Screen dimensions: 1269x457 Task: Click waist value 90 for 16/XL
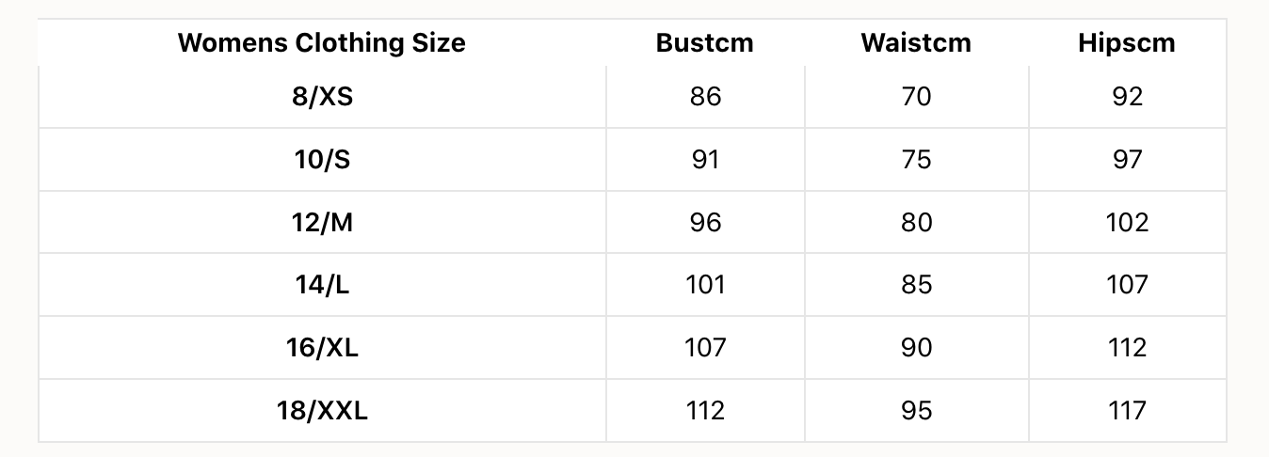point(916,348)
